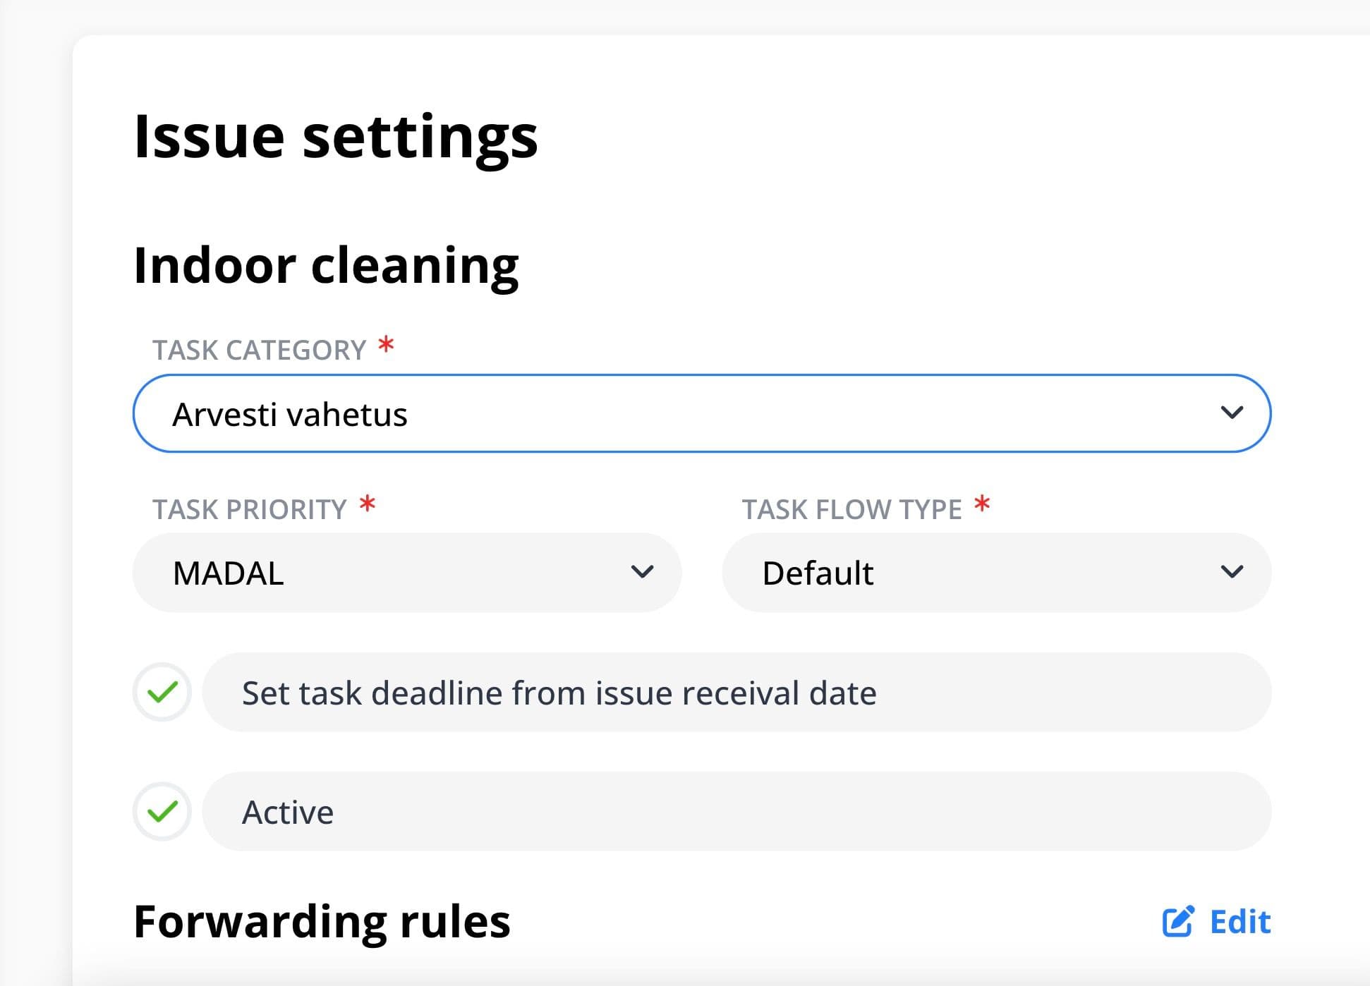Click the Task Priority field label
The image size is (1370, 986).
(x=250, y=509)
